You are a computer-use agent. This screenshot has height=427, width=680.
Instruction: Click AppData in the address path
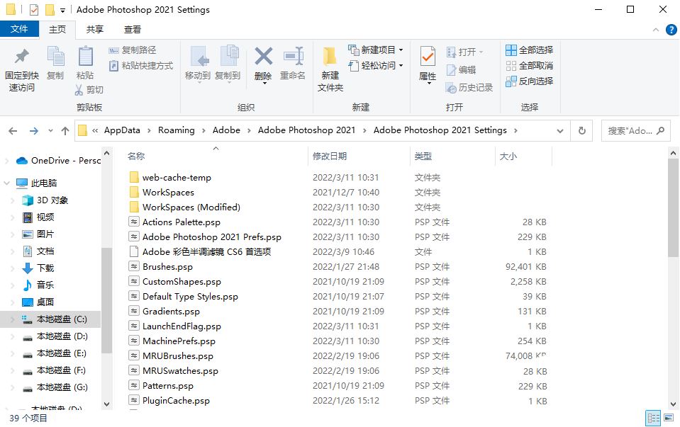coord(122,130)
